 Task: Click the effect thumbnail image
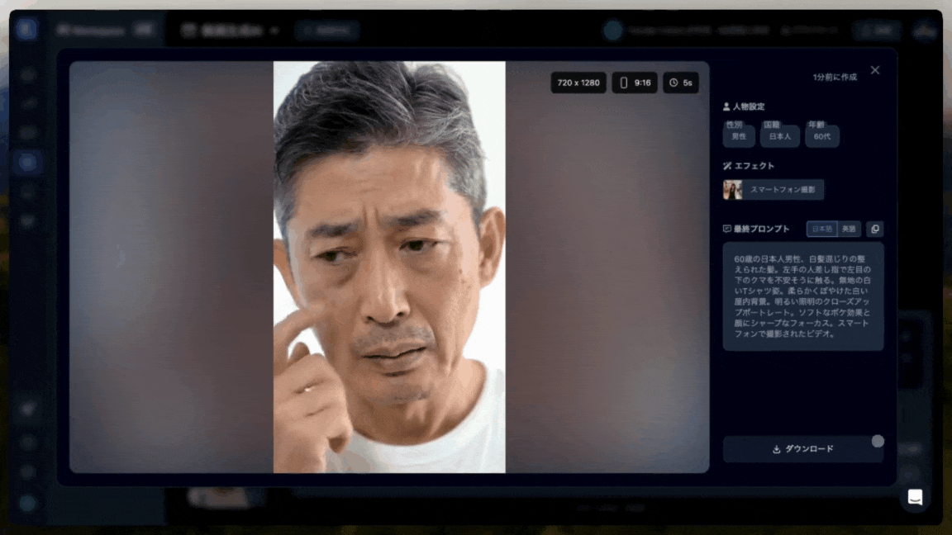(x=732, y=190)
